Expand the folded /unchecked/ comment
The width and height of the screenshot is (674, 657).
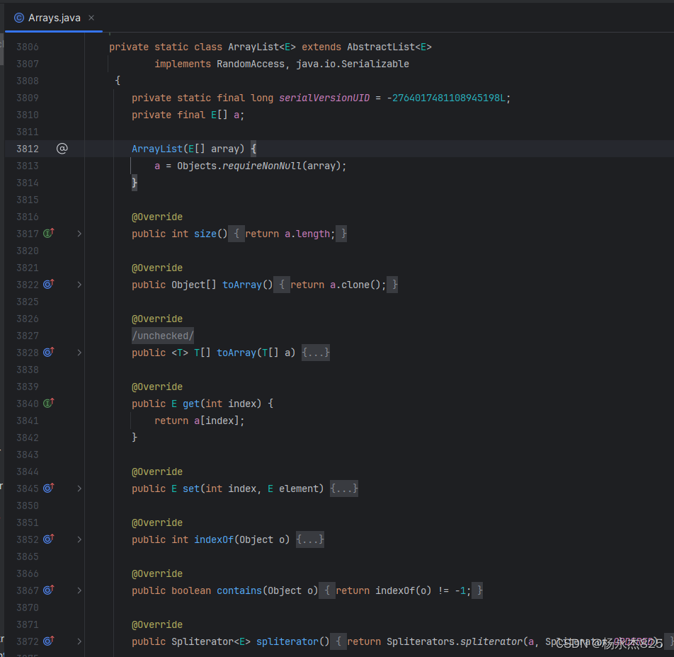(x=162, y=336)
